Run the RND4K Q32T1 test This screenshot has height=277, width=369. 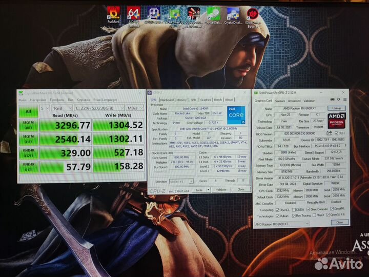coord(29,153)
